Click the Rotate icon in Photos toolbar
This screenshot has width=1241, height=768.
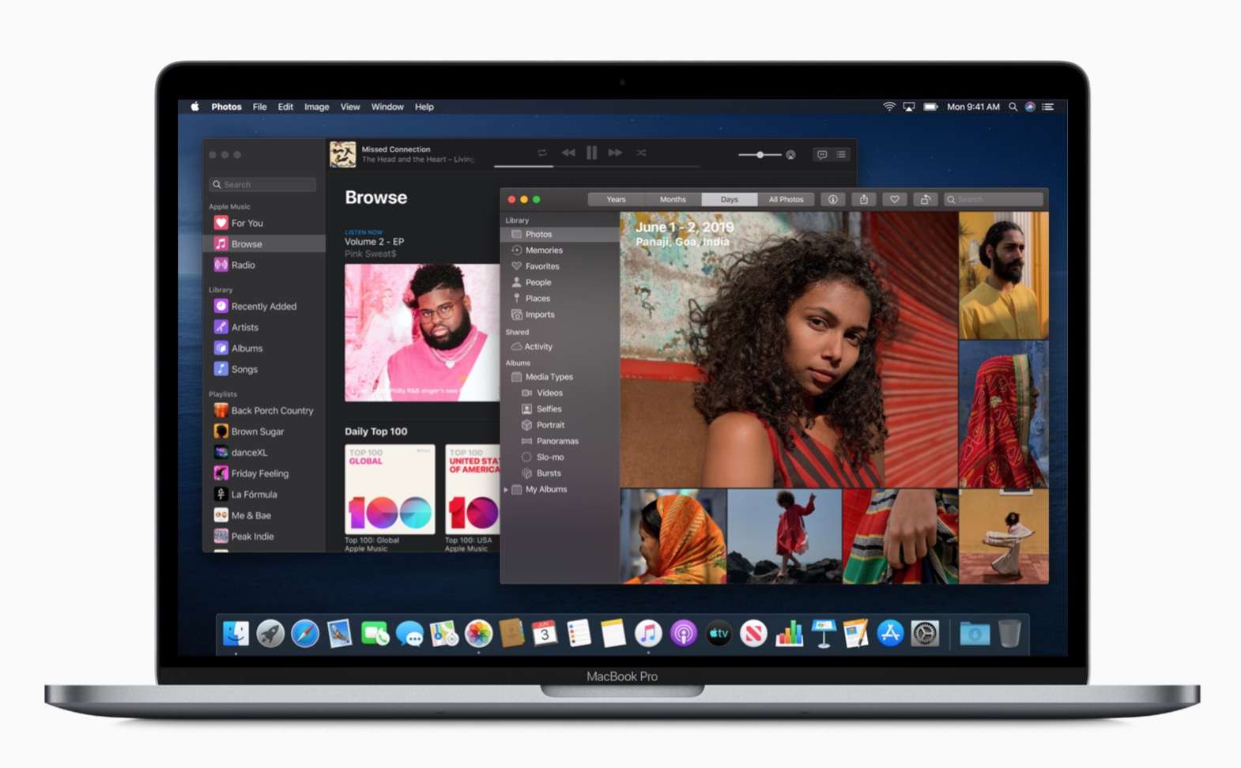coord(925,199)
